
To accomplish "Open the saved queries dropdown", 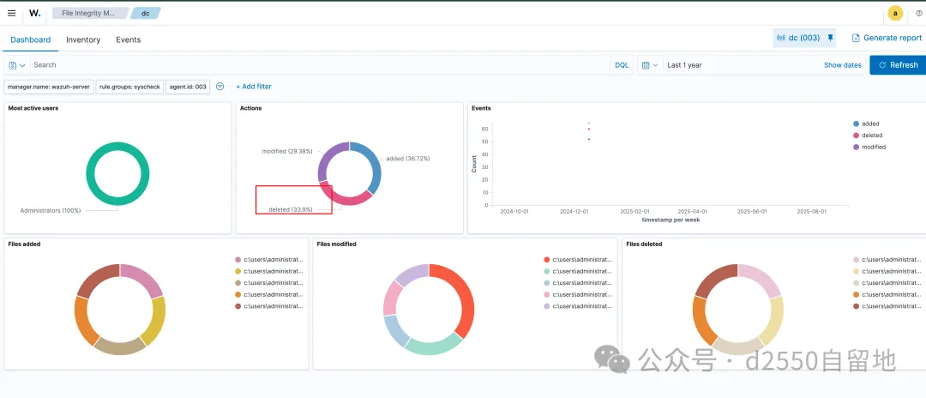I will (16, 65).
